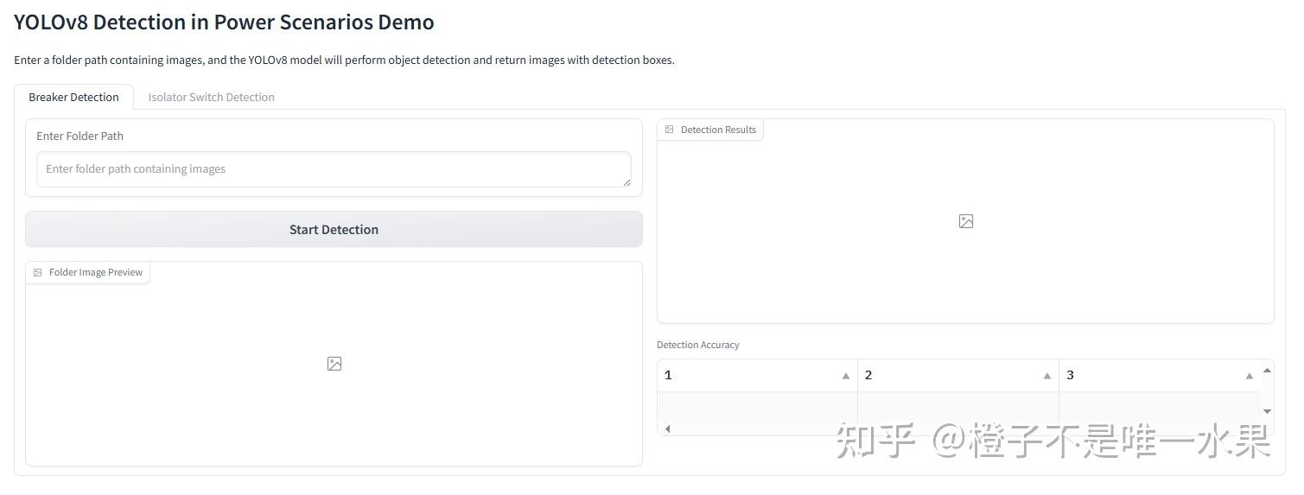Click the placeholder image icon in the Detection Results center
Screen dimensions: 1304x495
point(966,221)
